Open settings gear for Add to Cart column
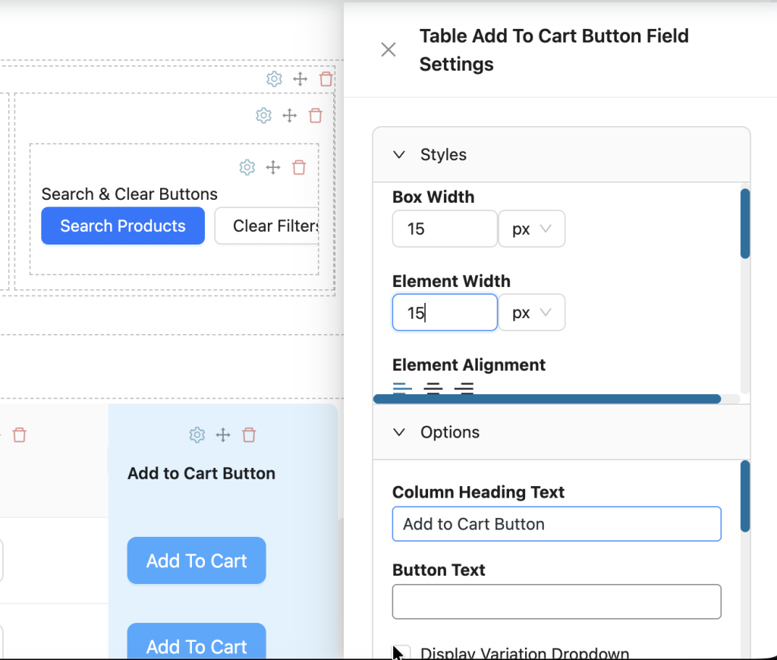 point(197,435)
